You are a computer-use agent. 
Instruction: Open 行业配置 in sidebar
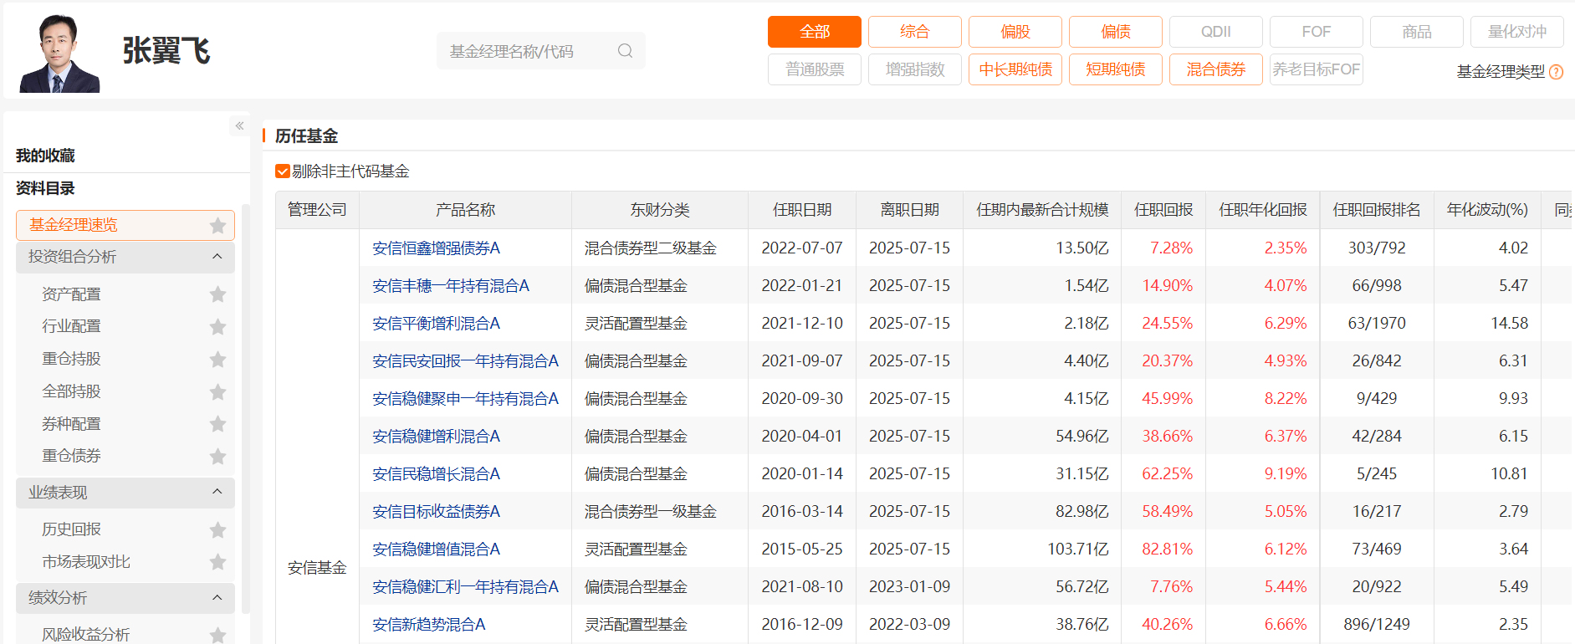tap(71, 326)
